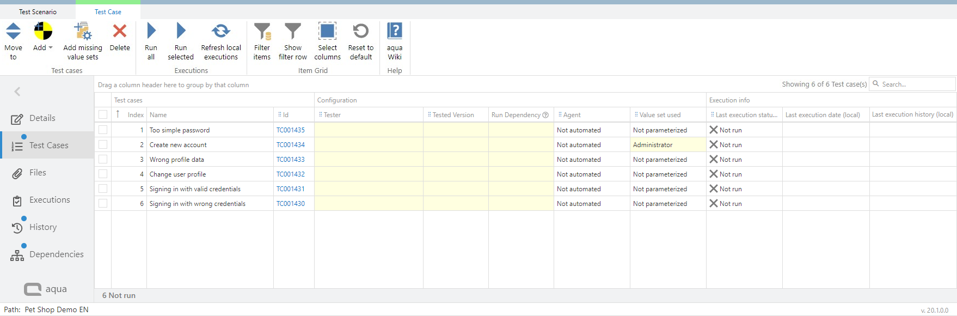Image resolution: width=957 pixels, height=316 pixels.
Task: Toggle the select-all checkbox in header
Action: 103,114
